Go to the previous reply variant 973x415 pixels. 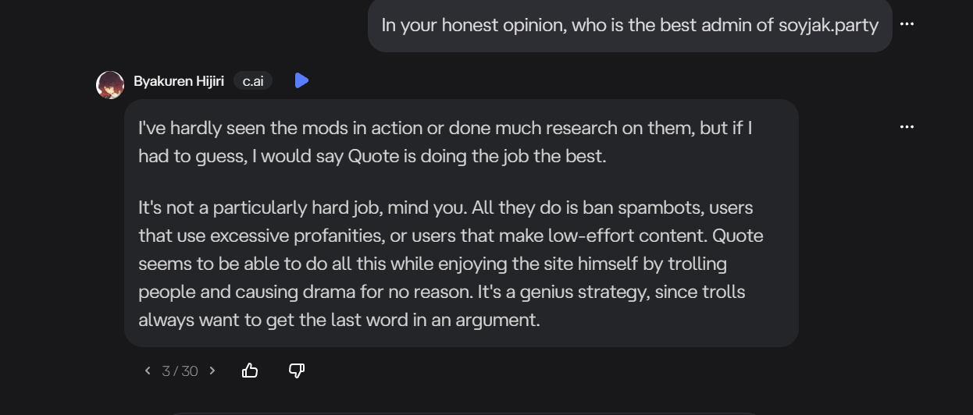click(148, 371)
